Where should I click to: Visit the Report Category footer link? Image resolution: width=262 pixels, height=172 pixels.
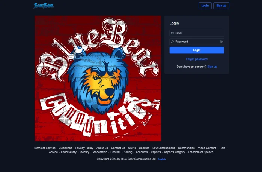tap(175, 152)
